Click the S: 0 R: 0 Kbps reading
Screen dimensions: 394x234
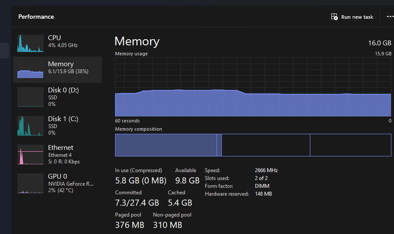[x=64, y=162]
